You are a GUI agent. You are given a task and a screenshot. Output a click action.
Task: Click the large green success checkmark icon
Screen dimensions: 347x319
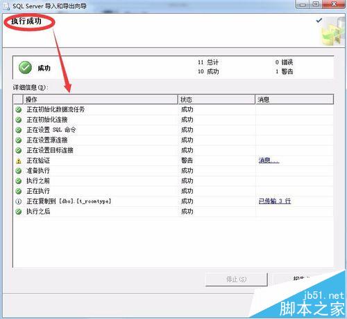[25, 68]
